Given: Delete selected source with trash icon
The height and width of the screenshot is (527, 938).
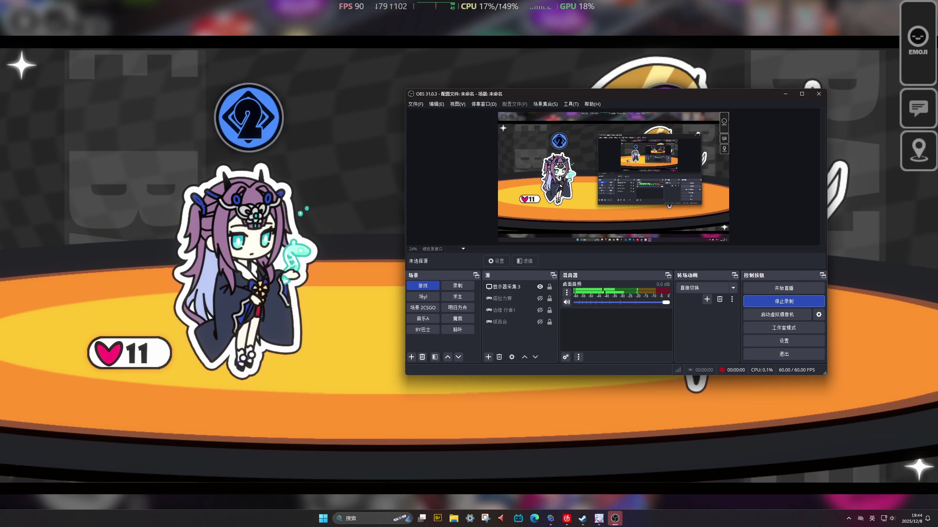Looking at the screenshot, I should click(499, 357).
